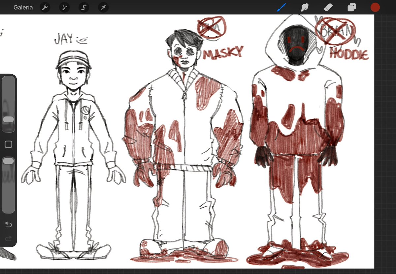
Task: Open the red color picker swatch
Action: [375, 7]
